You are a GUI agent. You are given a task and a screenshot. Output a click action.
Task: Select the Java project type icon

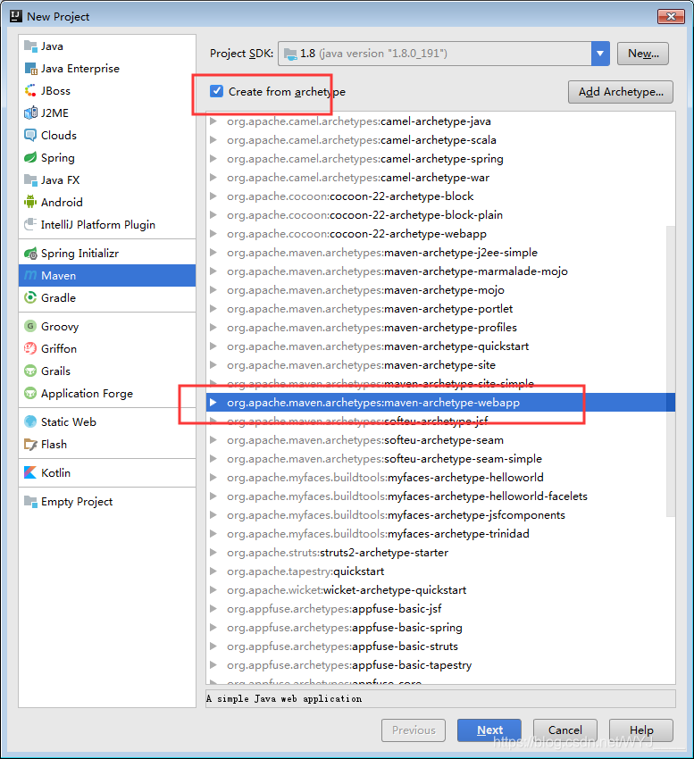pyautogui.click(x=30, y=46)
